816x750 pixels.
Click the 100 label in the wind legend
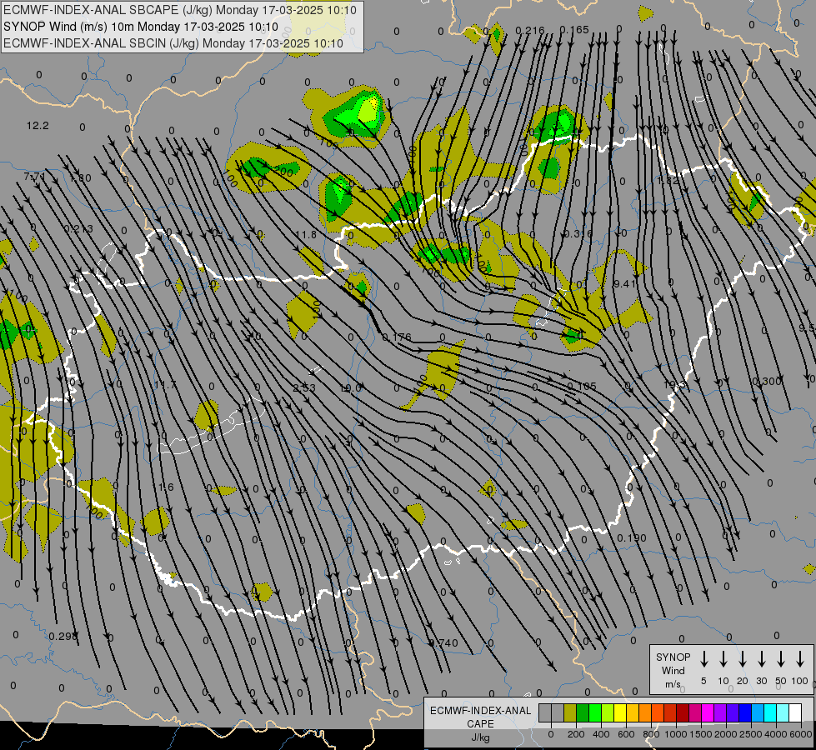[800, 681]
